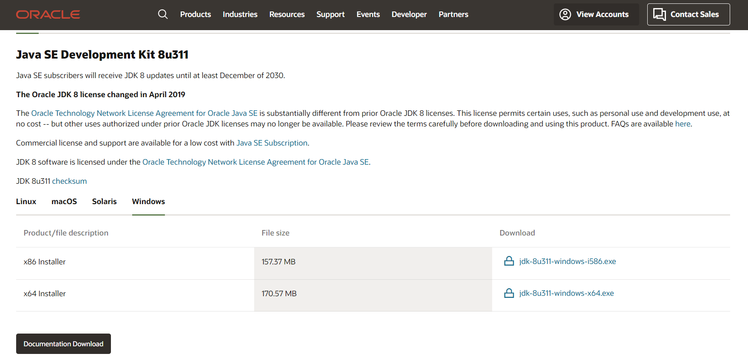Image resolution: width=748 pixels, height=362 pixels.
Task: Click the Contact Sales button
Action: (x=688, y=14)
